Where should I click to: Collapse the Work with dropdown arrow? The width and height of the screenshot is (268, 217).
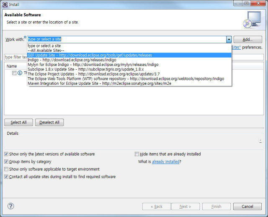click(x=229, y=40)
